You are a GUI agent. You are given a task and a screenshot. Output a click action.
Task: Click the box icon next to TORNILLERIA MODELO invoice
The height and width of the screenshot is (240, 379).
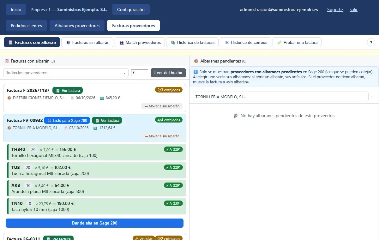[x=9, y=128]
